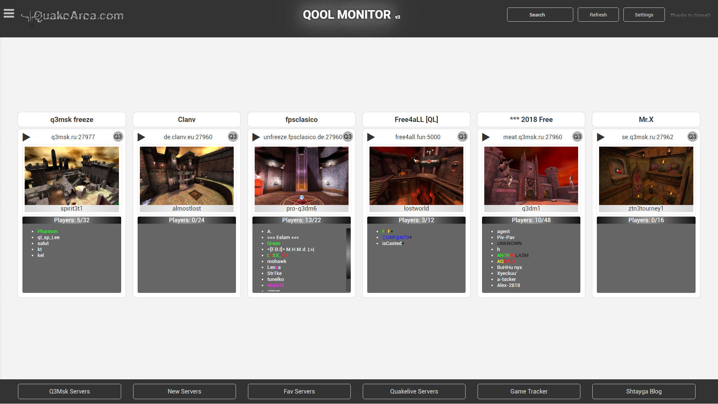Image resolution: width=718 pixels, height=404 pixels.
Task: Click the ztn3tourney1 map thumbnail
Action: click(646, 175)
